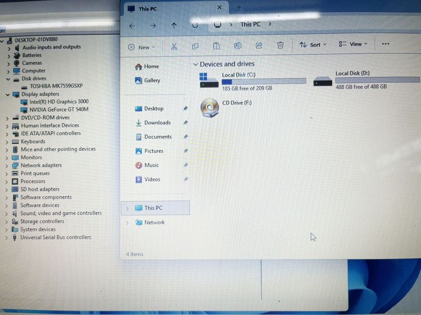Click the monitor icon in the address bar
421x315 pixels.
point(217,25)
